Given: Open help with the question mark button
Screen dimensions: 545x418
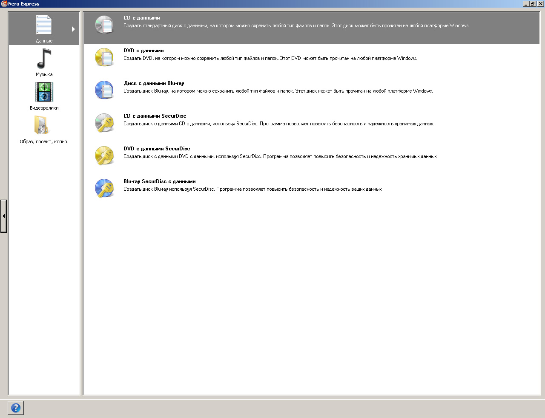Looking at the screenshot, I should point(16,408).
